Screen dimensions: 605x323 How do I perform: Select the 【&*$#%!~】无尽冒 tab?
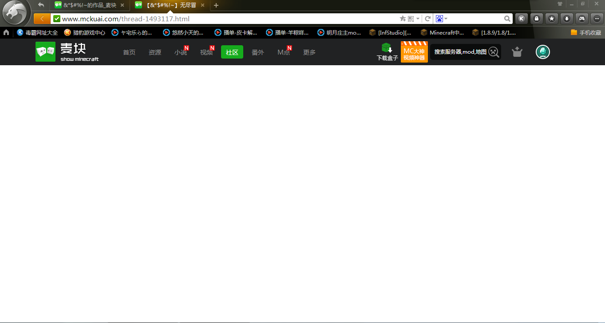(x=171, y=5)
